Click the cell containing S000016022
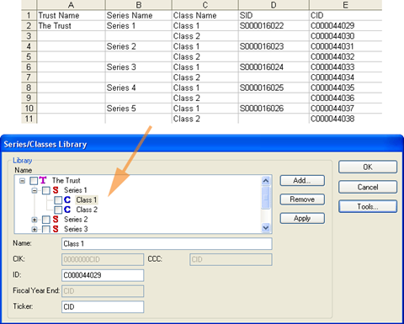Screen dimensions: 404x324 coord(274,26)
